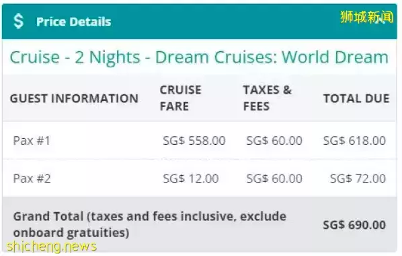
Task: Click Pax #2 total due SG$ 72.00
Action: click(358, 179)
